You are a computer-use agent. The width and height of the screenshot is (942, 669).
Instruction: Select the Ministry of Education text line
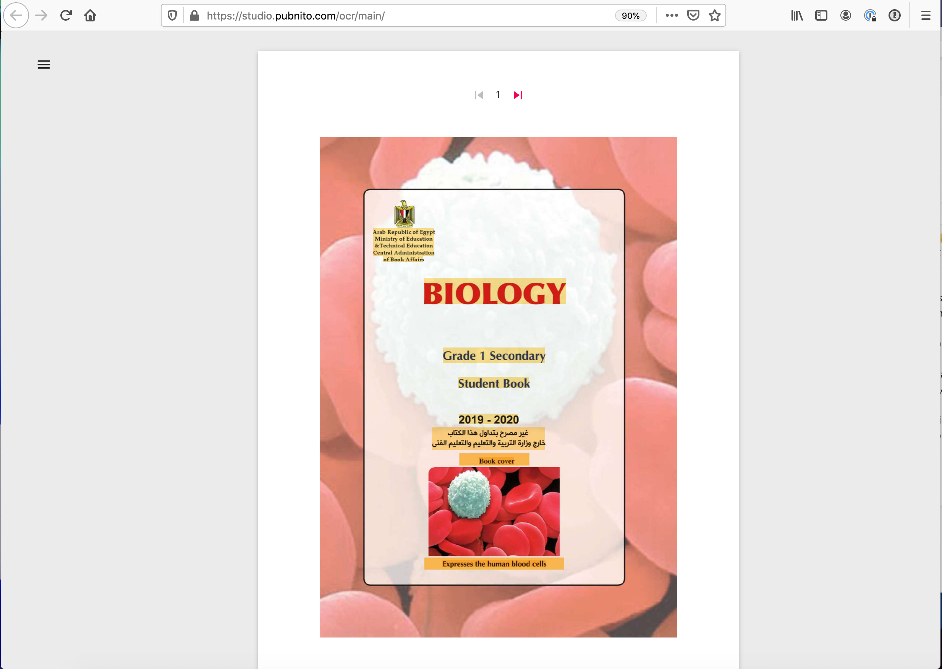[404, 239]
